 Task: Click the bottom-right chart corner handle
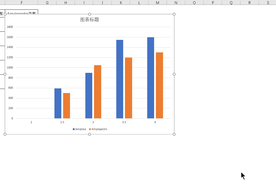tap(174, 134)
